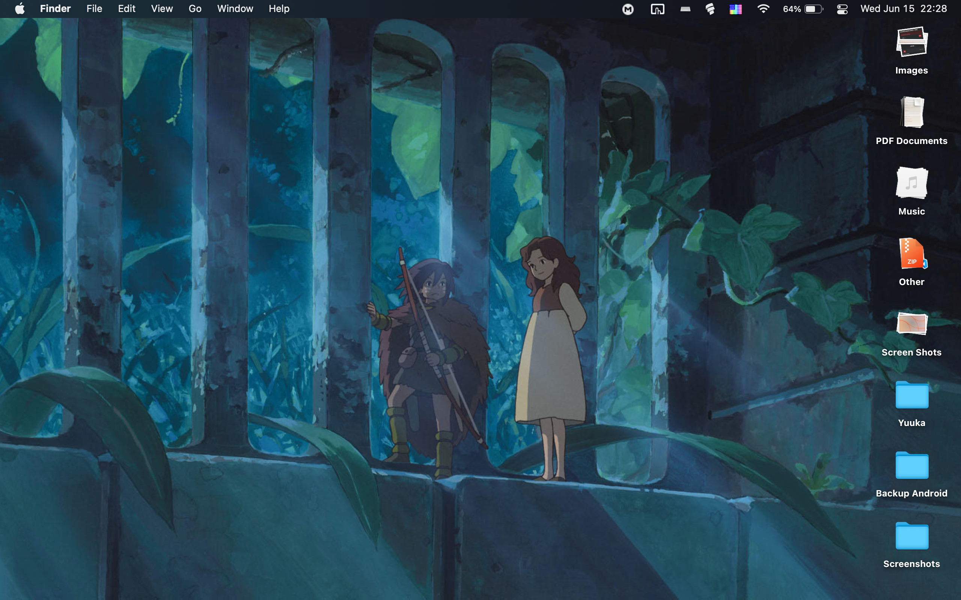Viewport: 961px width, 600px height.
Task: Select the Images stack on desktop
Action: point(911,42)
